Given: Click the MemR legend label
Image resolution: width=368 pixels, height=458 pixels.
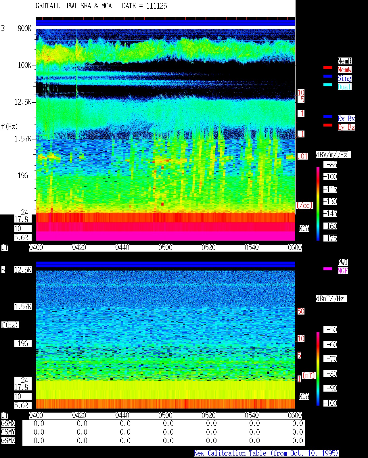Looking at the screenshot, I should pos(344,61).
